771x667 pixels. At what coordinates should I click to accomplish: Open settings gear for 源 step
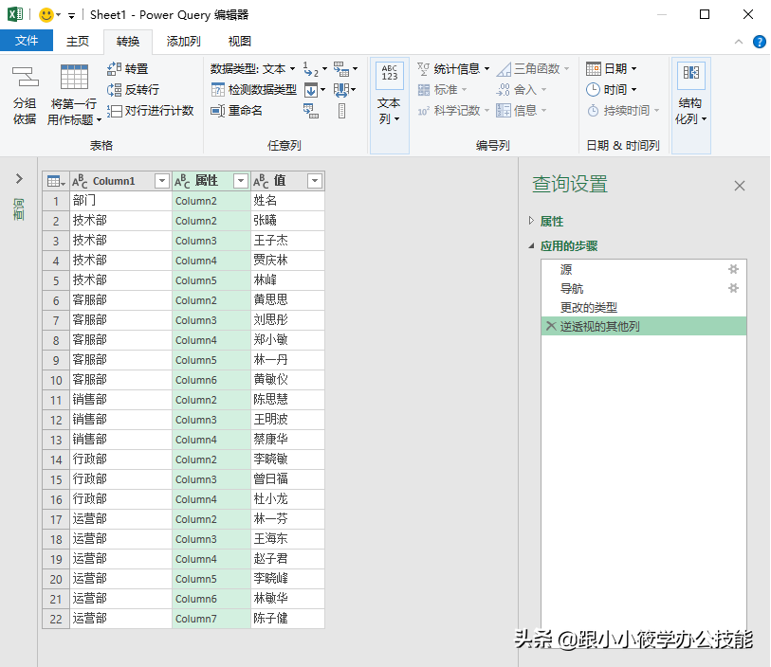coord(733,269)
